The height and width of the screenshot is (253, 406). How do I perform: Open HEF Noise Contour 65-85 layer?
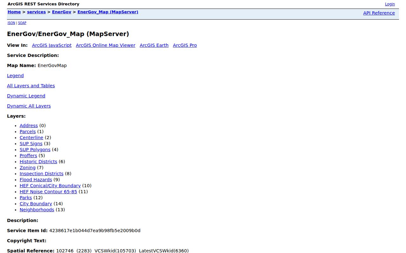pos(48,192)
